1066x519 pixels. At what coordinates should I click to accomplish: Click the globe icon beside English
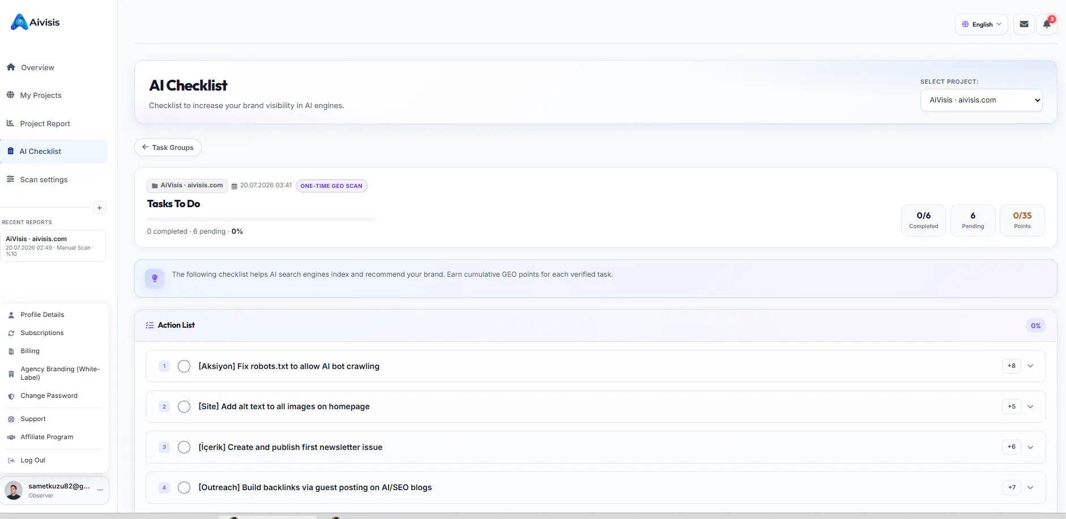pos(965,24)
